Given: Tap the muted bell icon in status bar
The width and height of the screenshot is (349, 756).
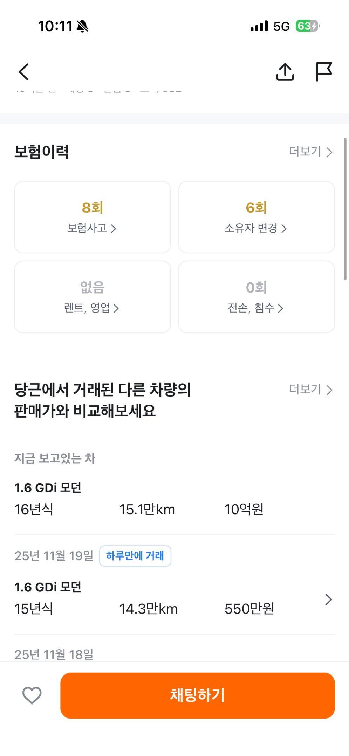Looking at the screenshot, I should 83,26.
